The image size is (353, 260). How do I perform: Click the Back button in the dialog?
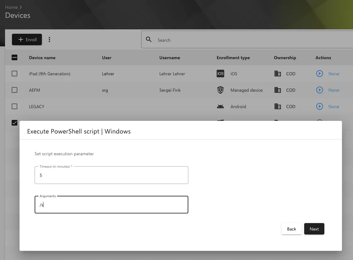coord(291,229)
